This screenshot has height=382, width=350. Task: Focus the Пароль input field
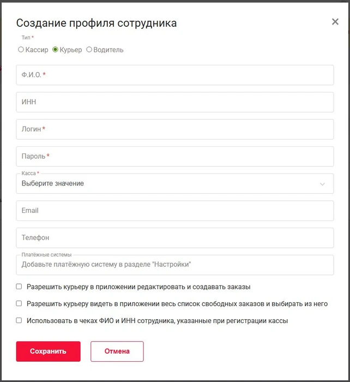pyautogui.click(x=174, y=157)
